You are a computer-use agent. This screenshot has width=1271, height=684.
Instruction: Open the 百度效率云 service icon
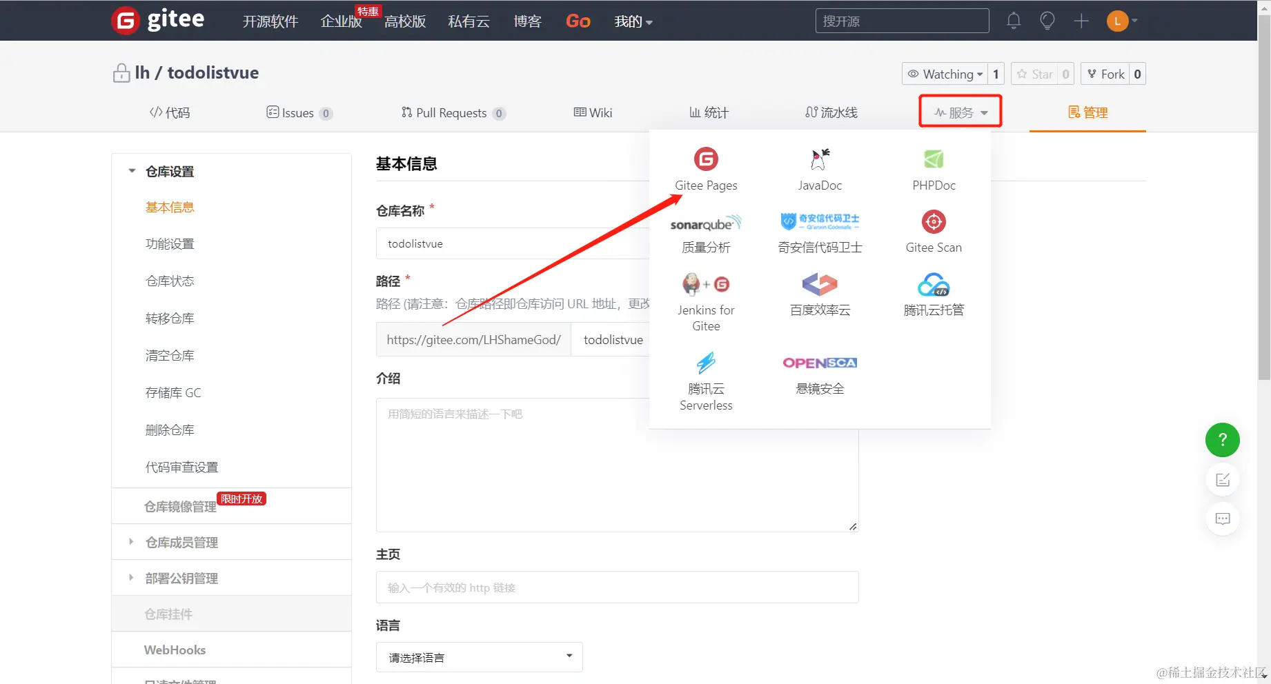[x=820, y=284]
